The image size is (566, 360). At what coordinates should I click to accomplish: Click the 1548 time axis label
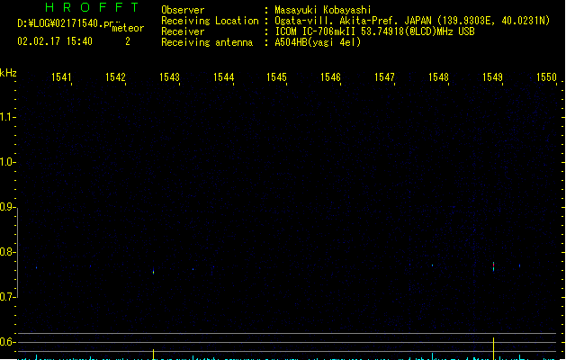pyautogui.click(x=438, y=77)
